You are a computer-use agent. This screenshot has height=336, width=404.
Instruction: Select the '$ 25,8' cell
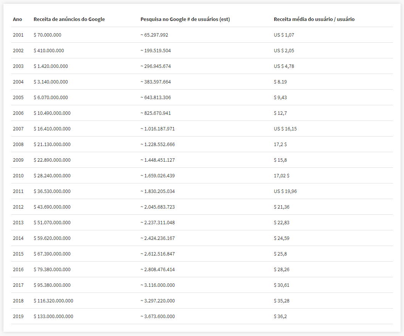[280, 254]
